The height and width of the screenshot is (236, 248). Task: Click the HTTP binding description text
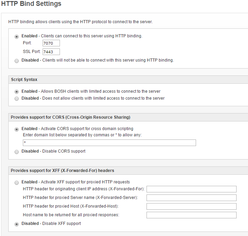tap(80, 22)
